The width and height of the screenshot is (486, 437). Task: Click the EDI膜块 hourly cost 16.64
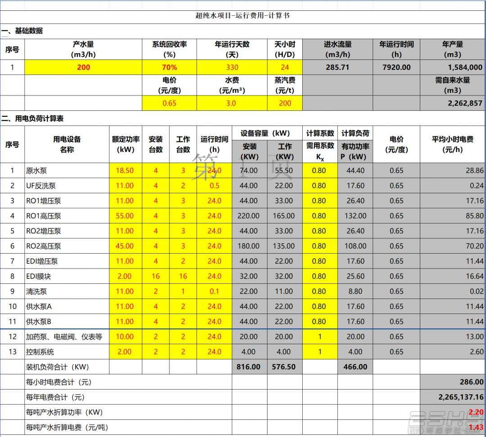point(453,276)
